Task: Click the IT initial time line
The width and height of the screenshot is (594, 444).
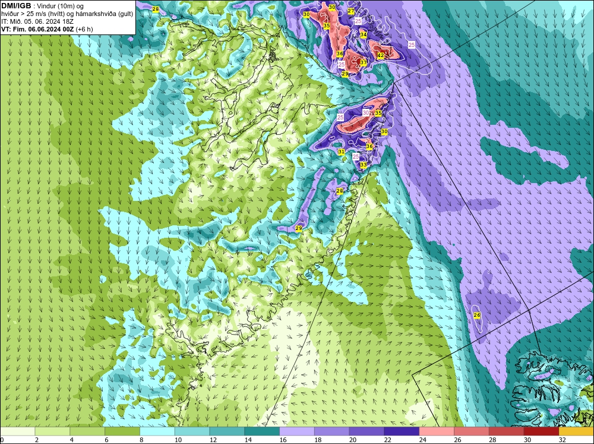Action: tap(37, 21)
